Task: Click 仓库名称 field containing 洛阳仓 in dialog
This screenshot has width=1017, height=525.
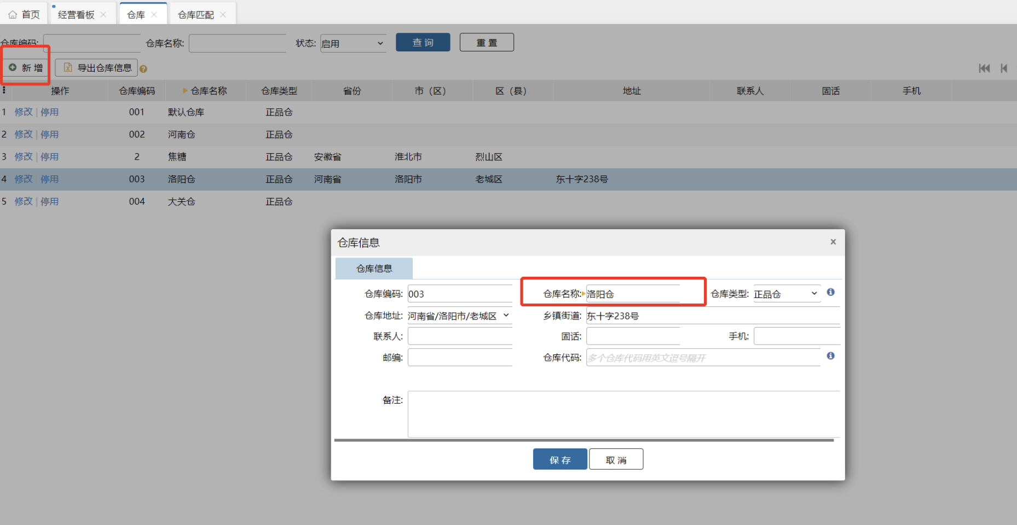Action: tap(633, 294)
